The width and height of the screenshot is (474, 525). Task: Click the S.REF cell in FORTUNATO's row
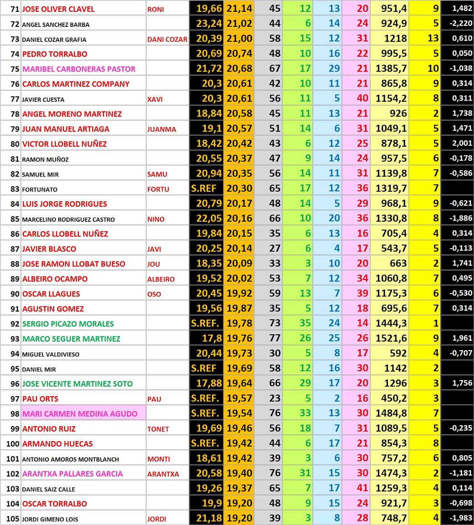(x=206, y=189)
